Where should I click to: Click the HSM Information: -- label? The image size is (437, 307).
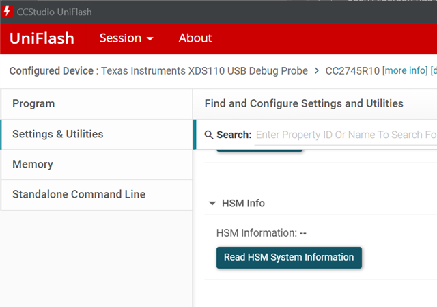(262, 232)
